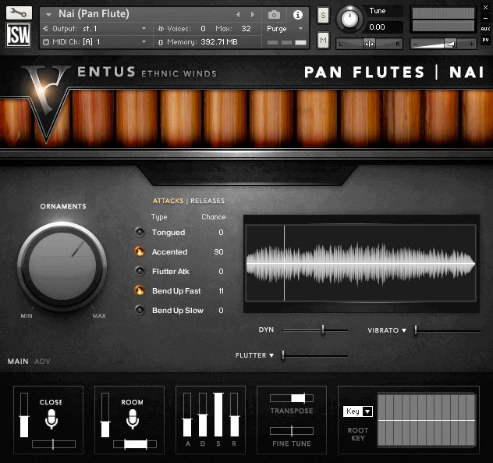Select the MAIN page tab
The image size is (493, 463).
click(x=18, y=361)
